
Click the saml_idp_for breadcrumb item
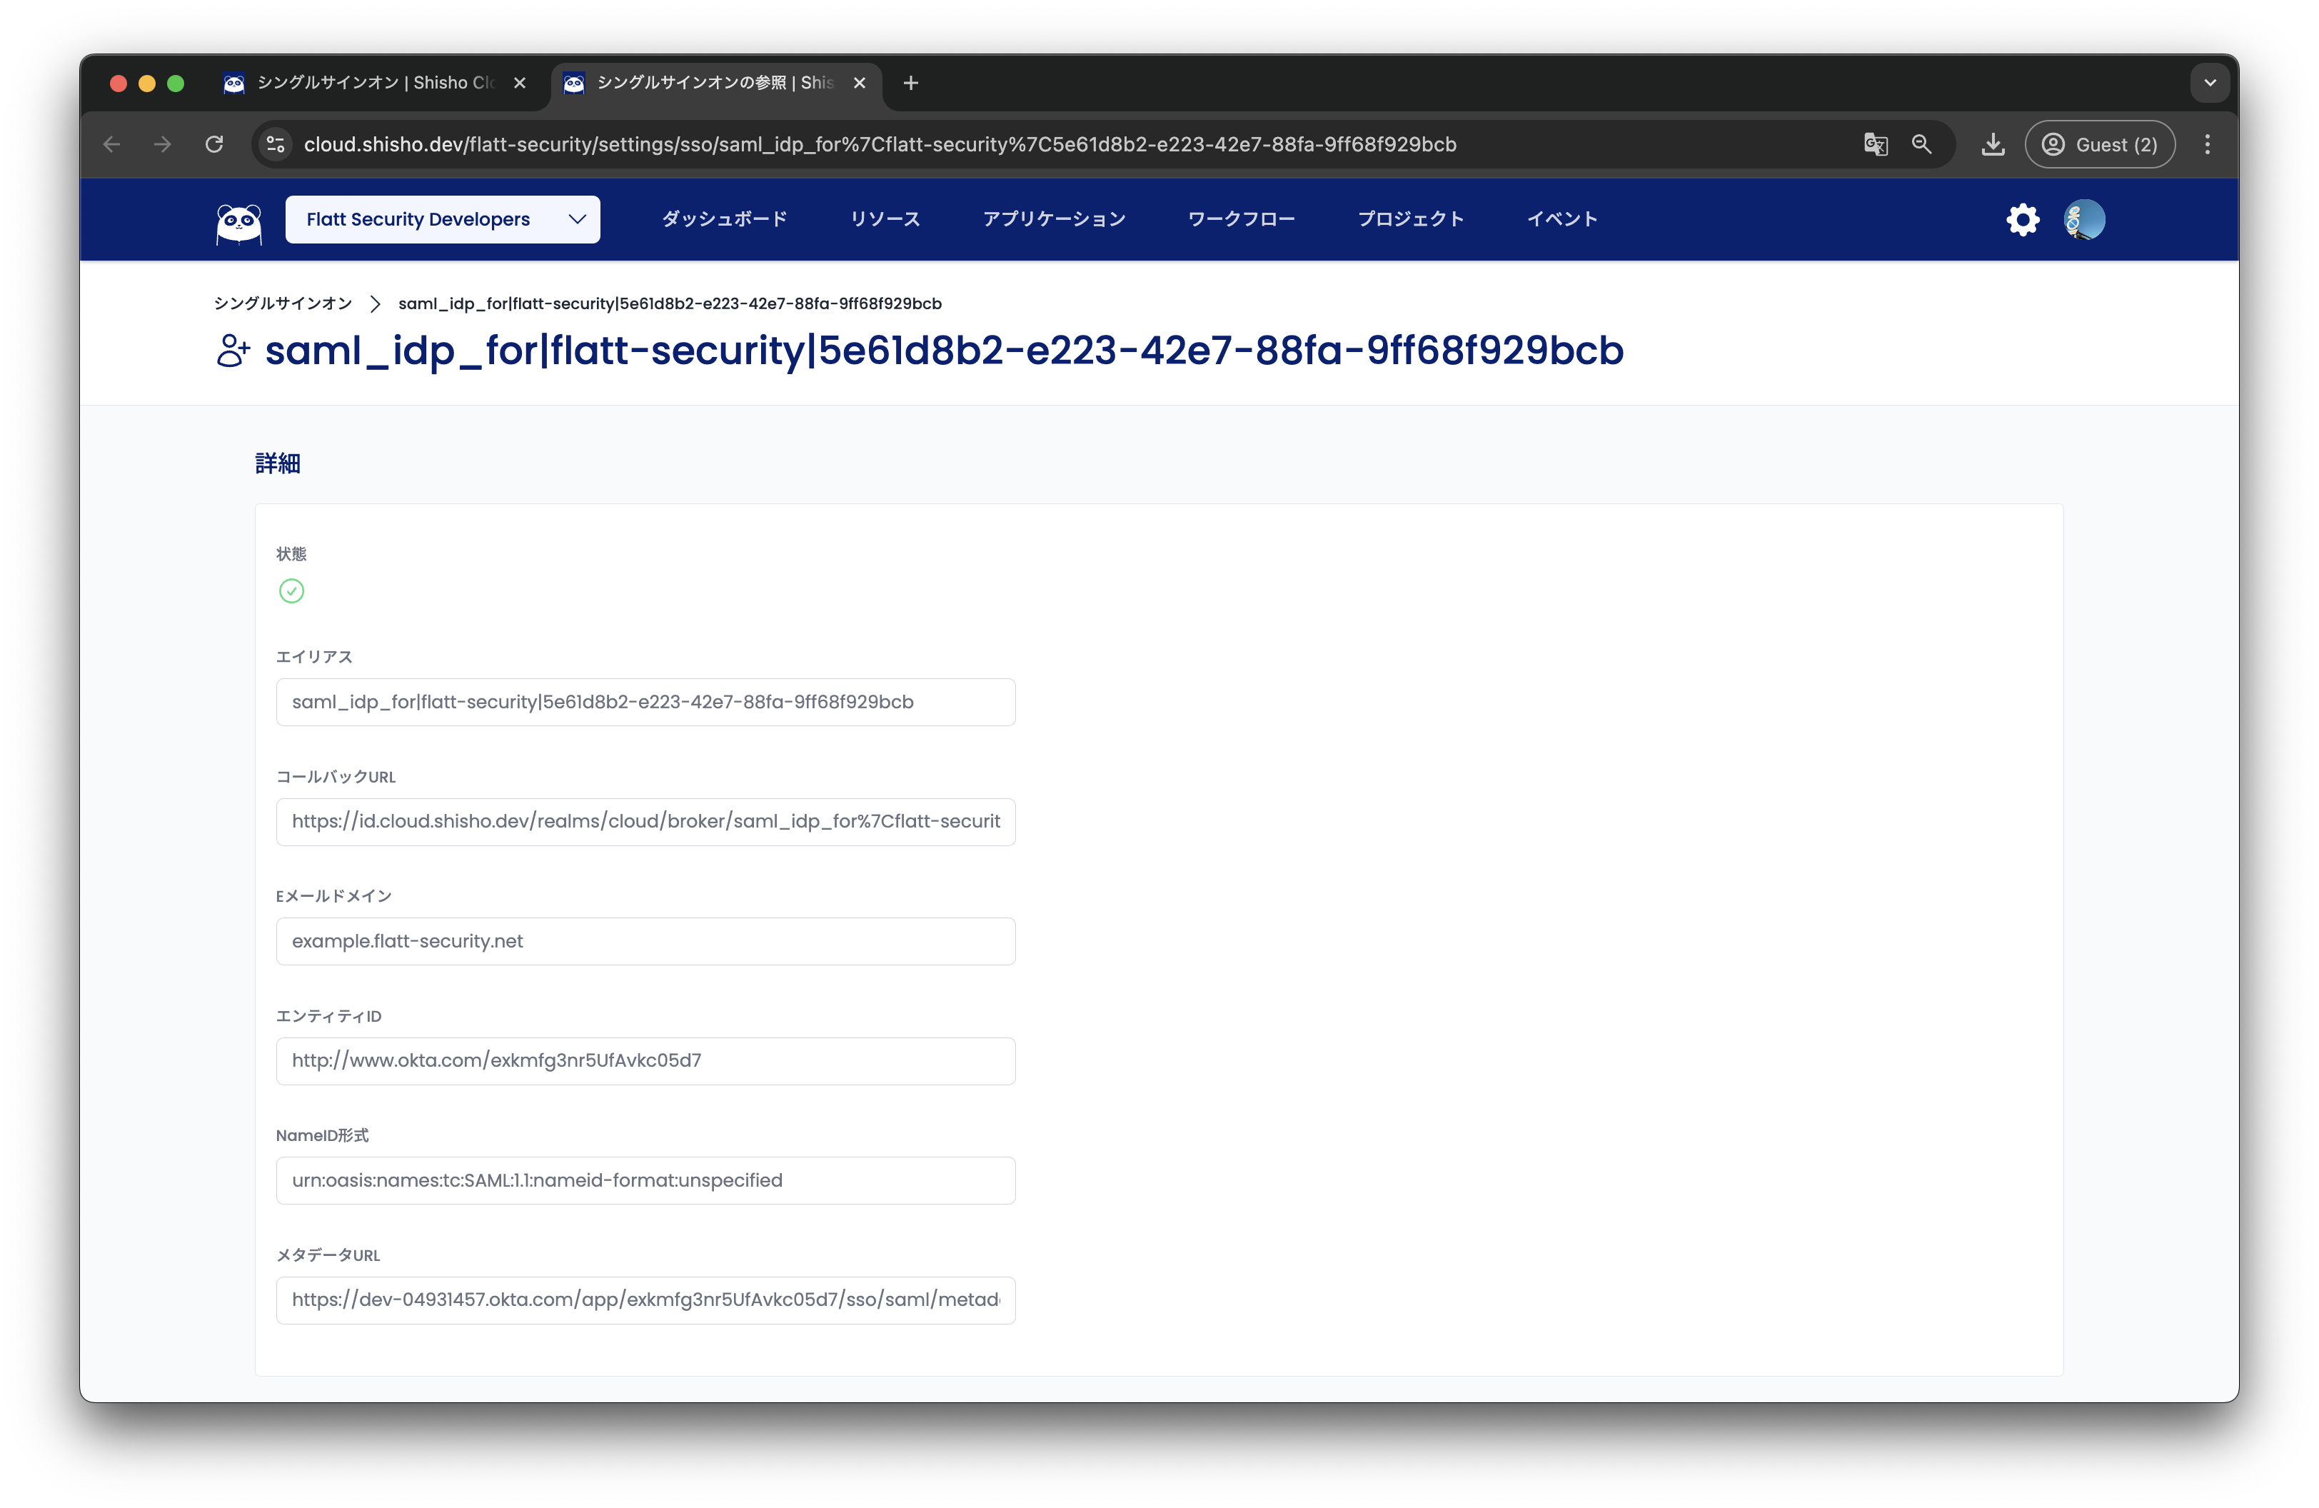coord(670,304)
